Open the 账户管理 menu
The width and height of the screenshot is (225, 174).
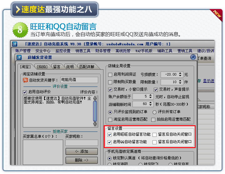pos(23,51)
